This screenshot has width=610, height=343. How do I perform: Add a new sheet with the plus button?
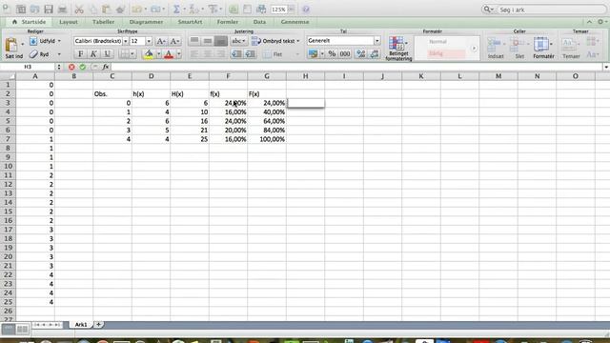click(x=99, y=324)
